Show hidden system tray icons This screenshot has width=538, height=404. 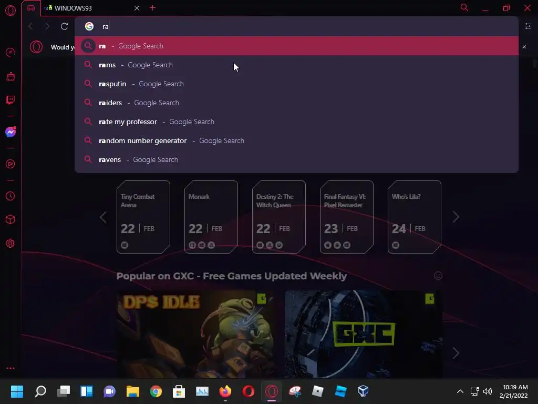[x=460, y=391]
